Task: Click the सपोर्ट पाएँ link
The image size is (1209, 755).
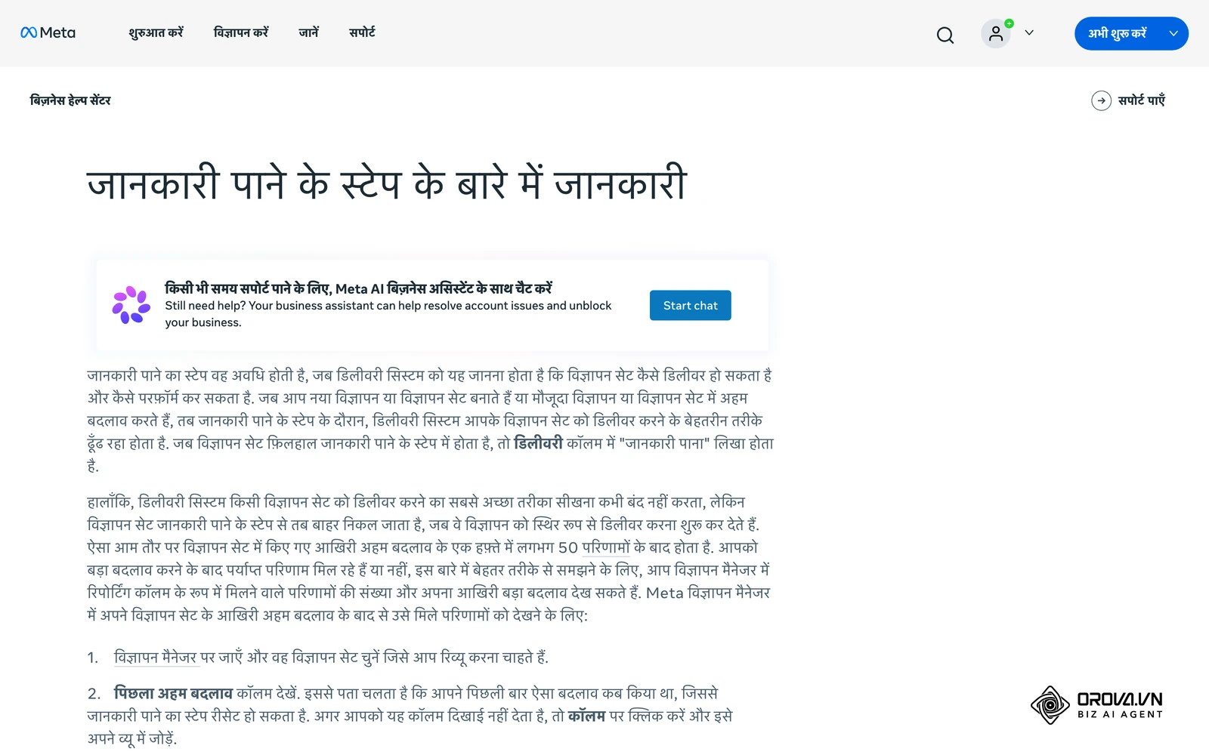Action: pyautogui.click(x=1142, y=100)
